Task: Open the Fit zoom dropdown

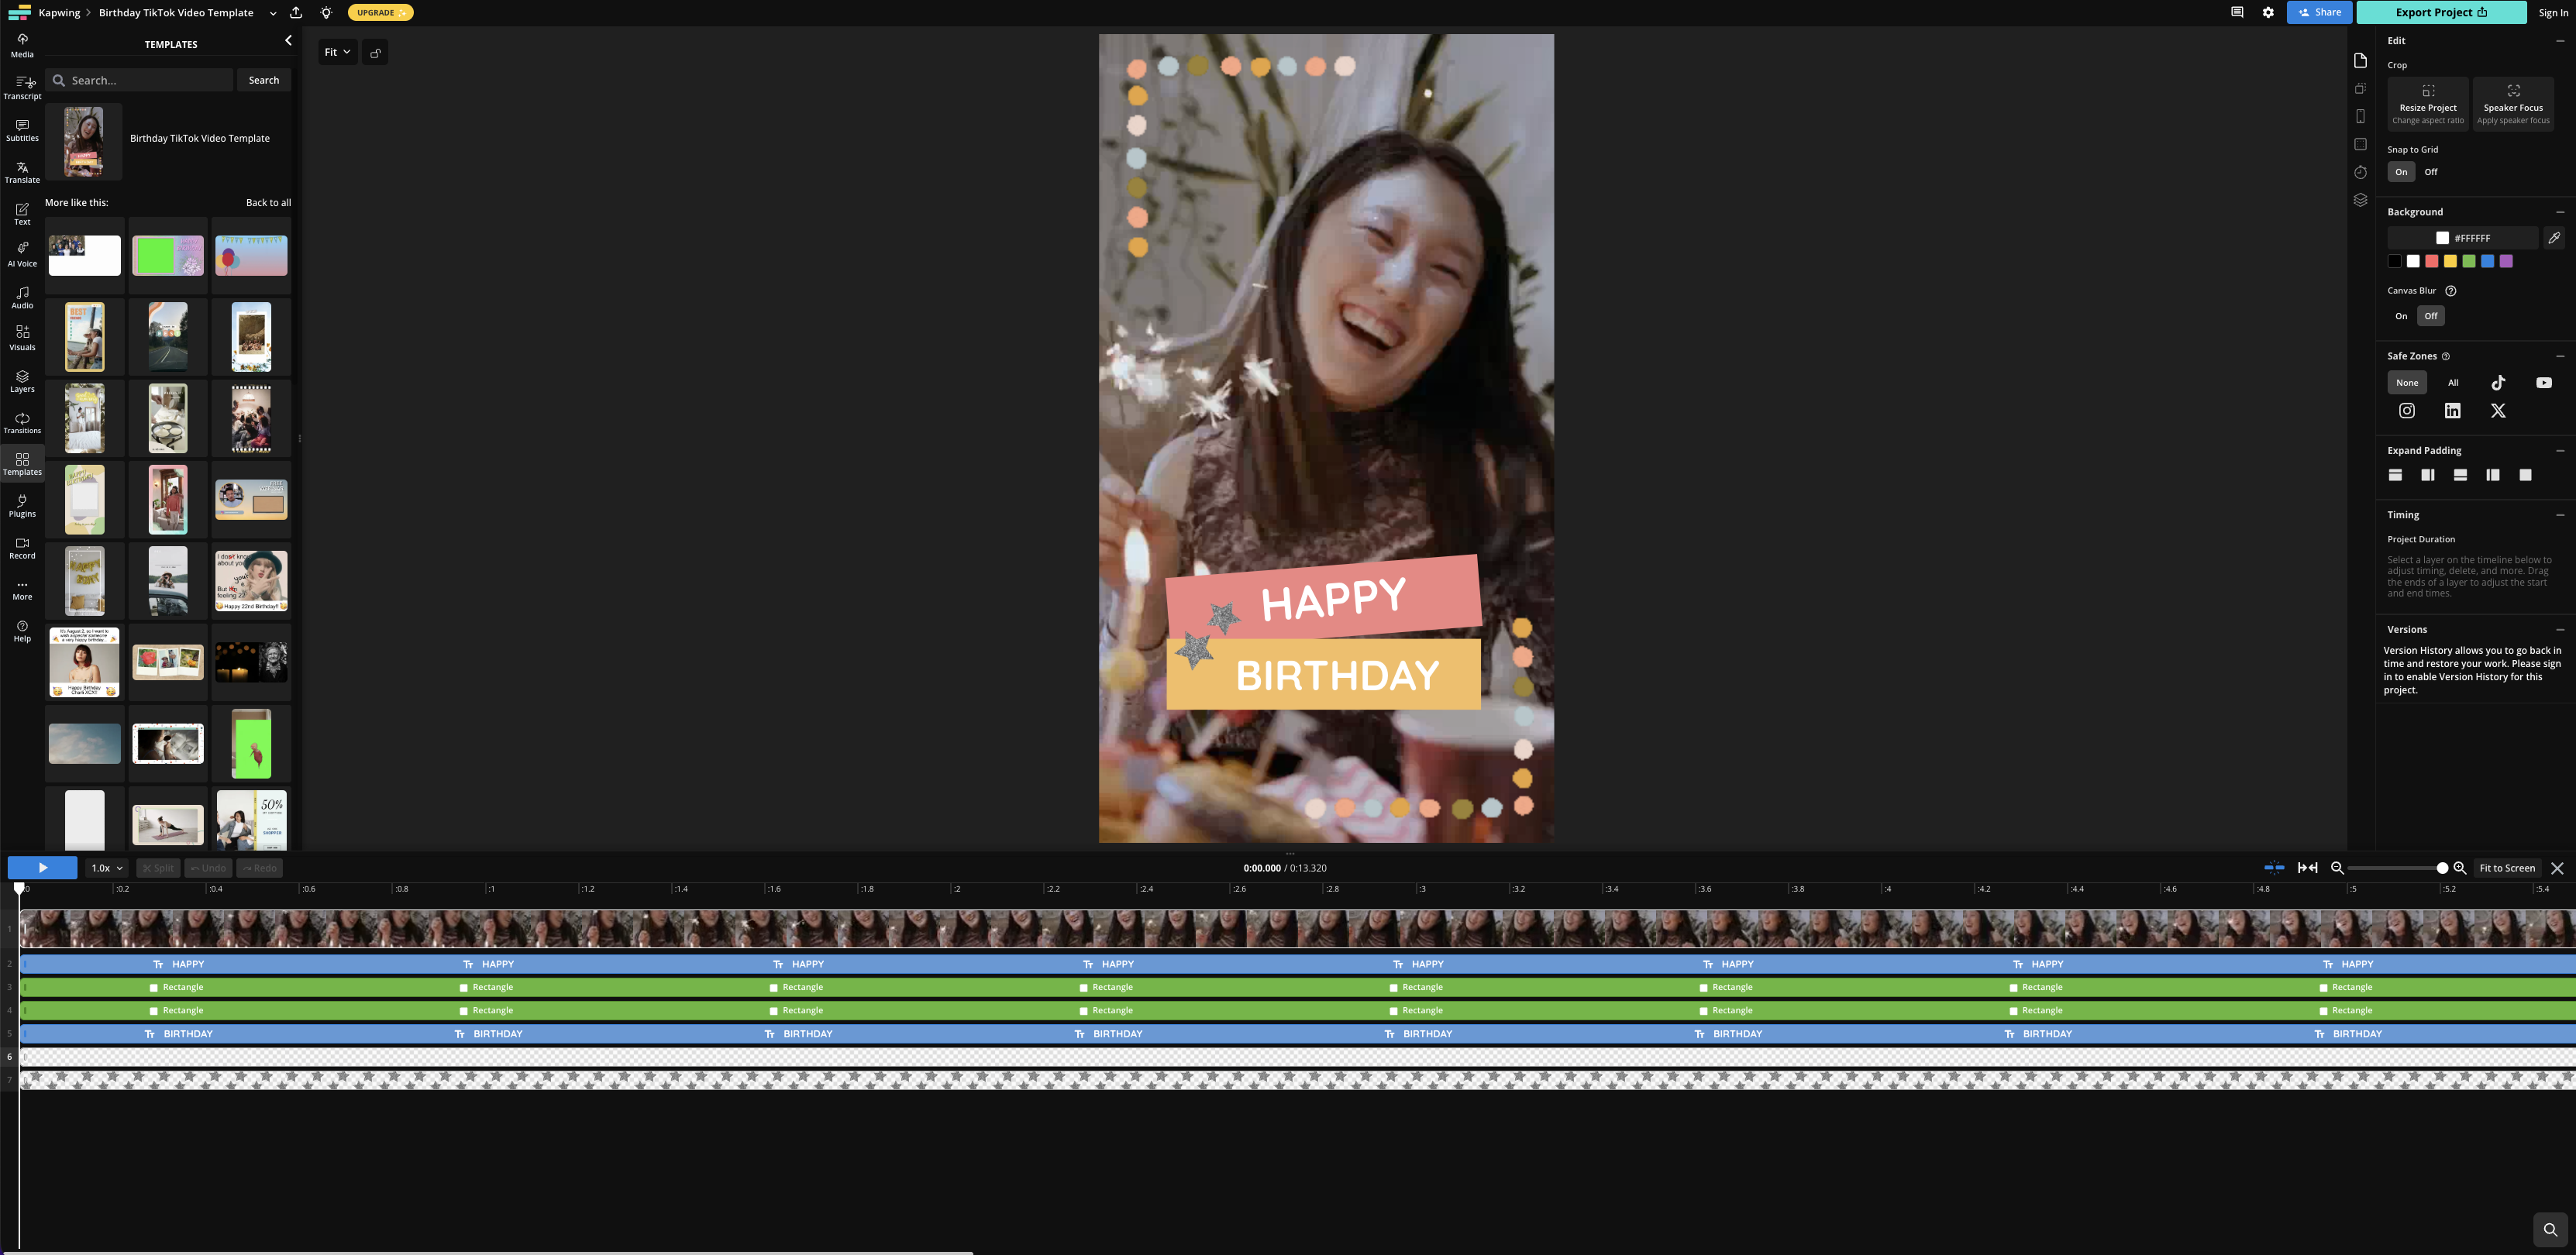Action: (x=337, y=52)
